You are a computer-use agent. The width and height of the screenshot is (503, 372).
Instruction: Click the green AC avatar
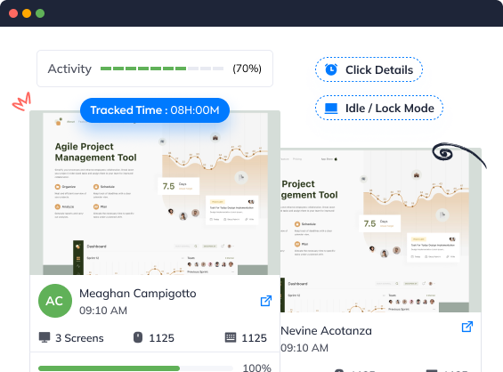55,301
